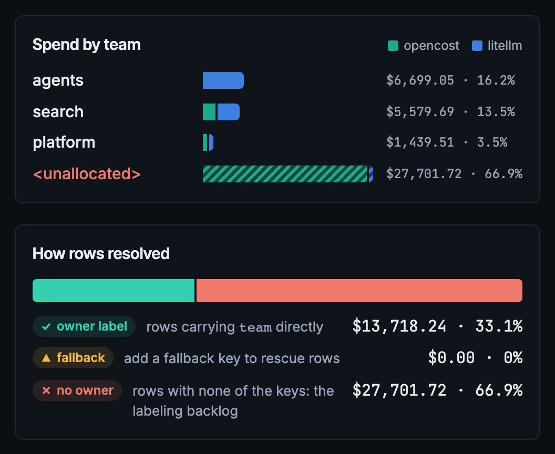This screenshot has width=555, height=454.
Task: Click the agents value $6,699.05 · 16.2%
Action: coord(450,80)
